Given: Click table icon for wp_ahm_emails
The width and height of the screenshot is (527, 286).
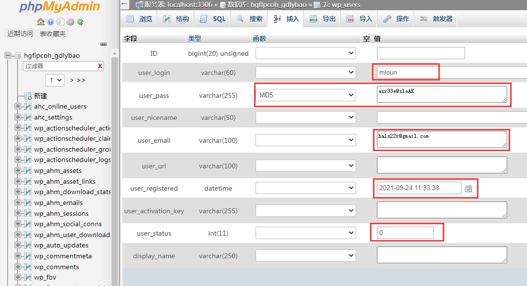Looking at the screenshot, I should tap(27, 203).
